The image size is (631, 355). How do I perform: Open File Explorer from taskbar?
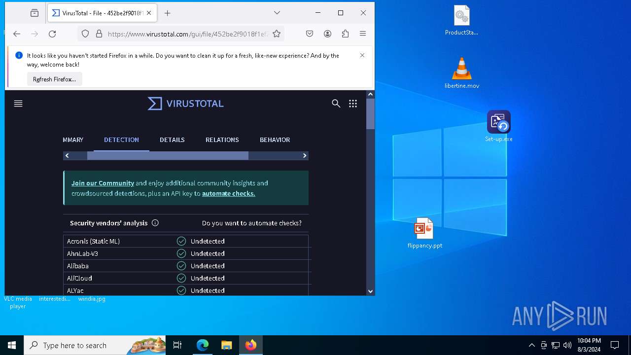point(226,345)
